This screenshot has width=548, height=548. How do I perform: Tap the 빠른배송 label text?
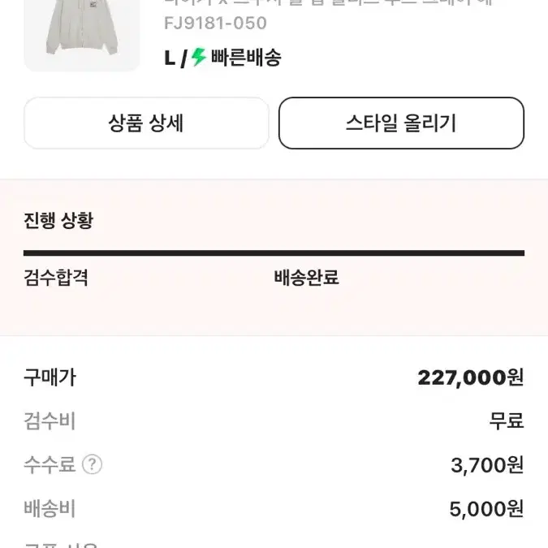(246, 58)
